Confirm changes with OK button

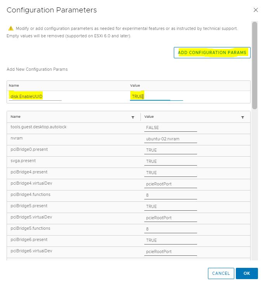[247, 273]
